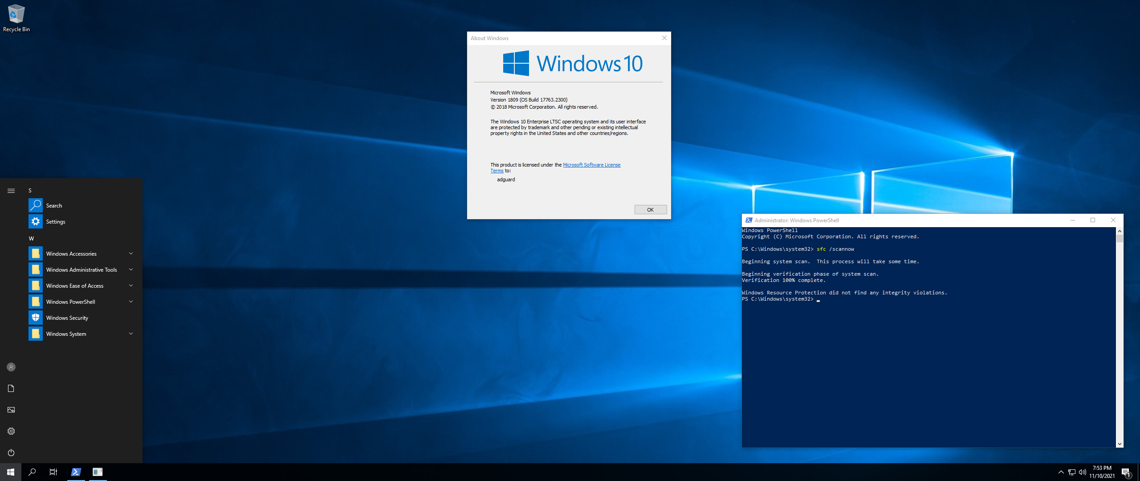
Task: Click the PowerShell vertical scrollbar thumb
Action: tap(1120, 238)
